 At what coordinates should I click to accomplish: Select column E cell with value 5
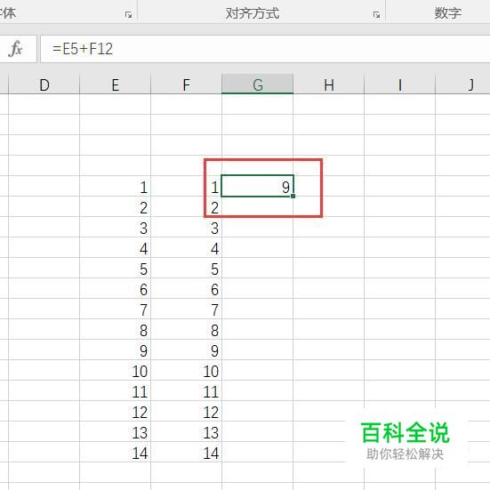tap(116, 269)
